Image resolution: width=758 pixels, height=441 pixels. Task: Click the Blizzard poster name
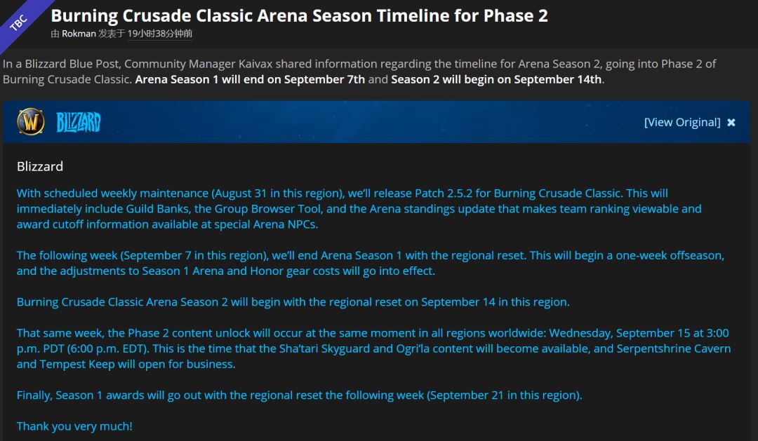coord(40,166)
